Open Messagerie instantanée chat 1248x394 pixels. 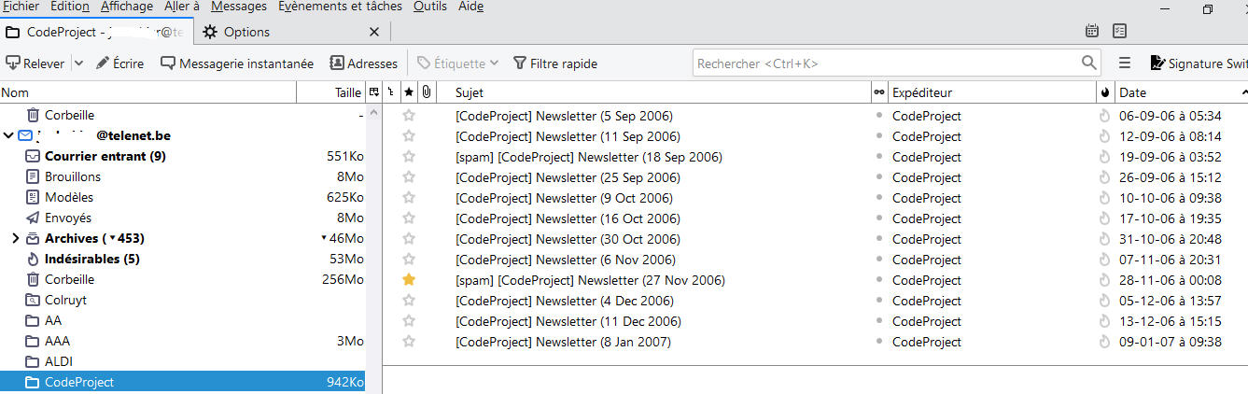pos(237,63)
